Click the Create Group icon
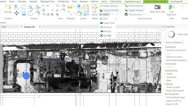 click(86, 7)
